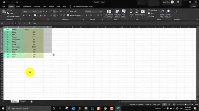Click Cut in the Clipboard group
The image size is (199, 111).
tap(10, 10)
